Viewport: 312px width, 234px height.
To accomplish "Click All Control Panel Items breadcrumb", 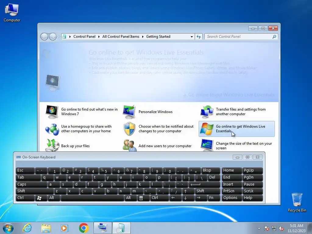I will click(x=121, y=37).
